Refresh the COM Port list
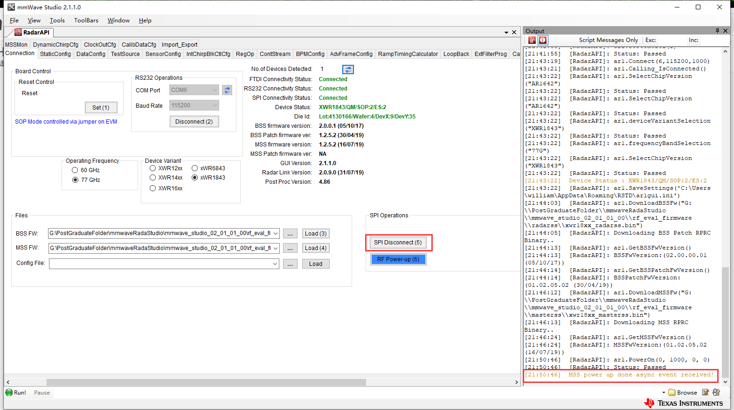734x410 pixels. click(227, 90)
